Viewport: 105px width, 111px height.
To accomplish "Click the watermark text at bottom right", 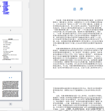I will (x=85, y=108).
